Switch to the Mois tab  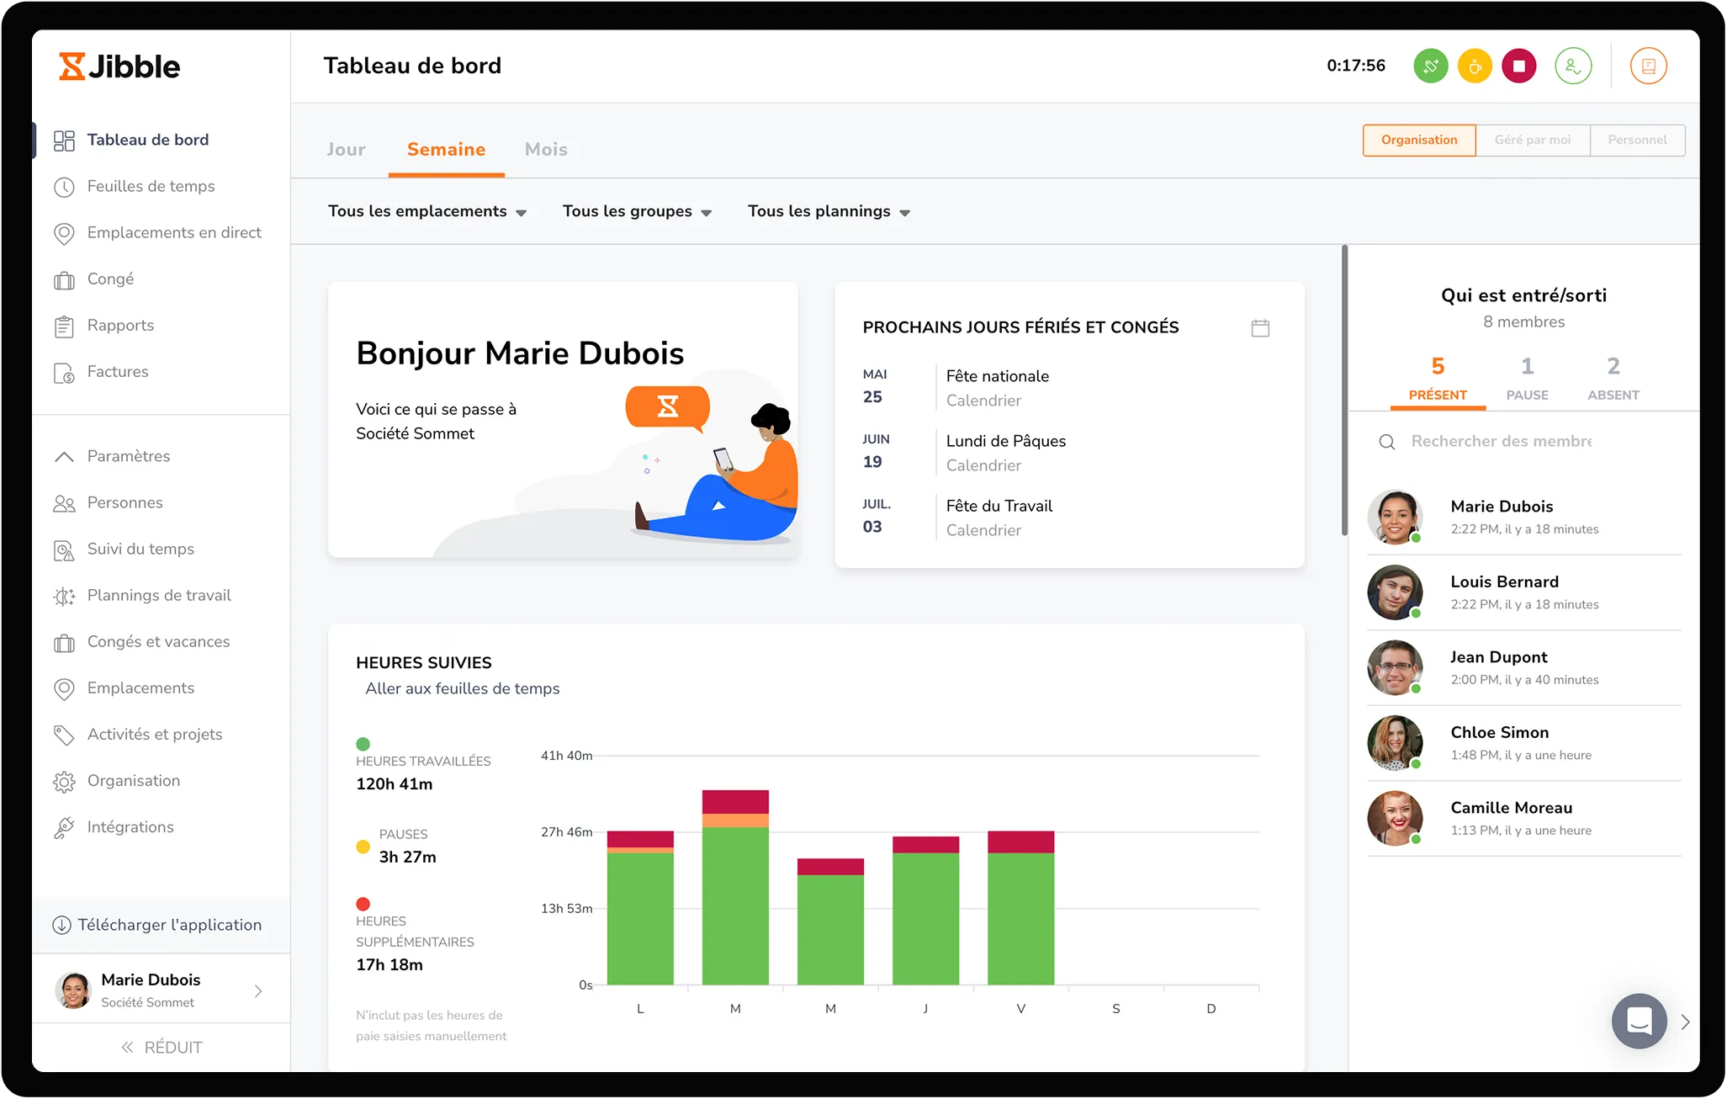546,150
